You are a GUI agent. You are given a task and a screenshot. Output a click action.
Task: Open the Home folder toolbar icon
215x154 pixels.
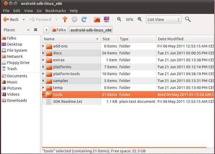click(97, 19)
